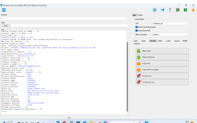
Task: Click the Wipe Partitions button
Action: click(x=162, y=57)
